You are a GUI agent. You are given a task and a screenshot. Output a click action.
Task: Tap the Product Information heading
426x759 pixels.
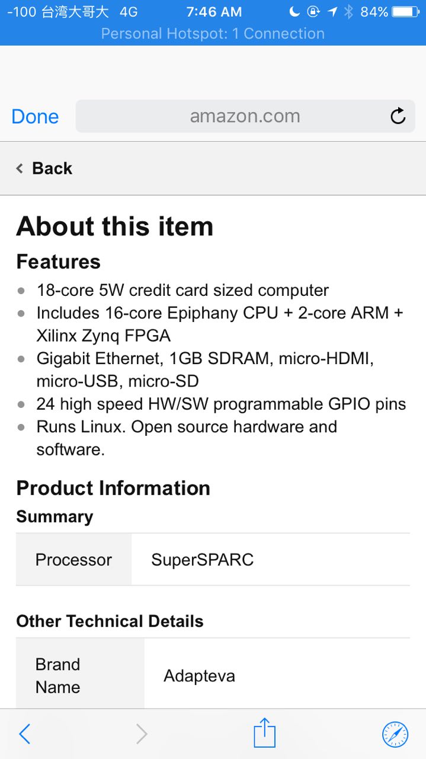click(x=113, y=488)
